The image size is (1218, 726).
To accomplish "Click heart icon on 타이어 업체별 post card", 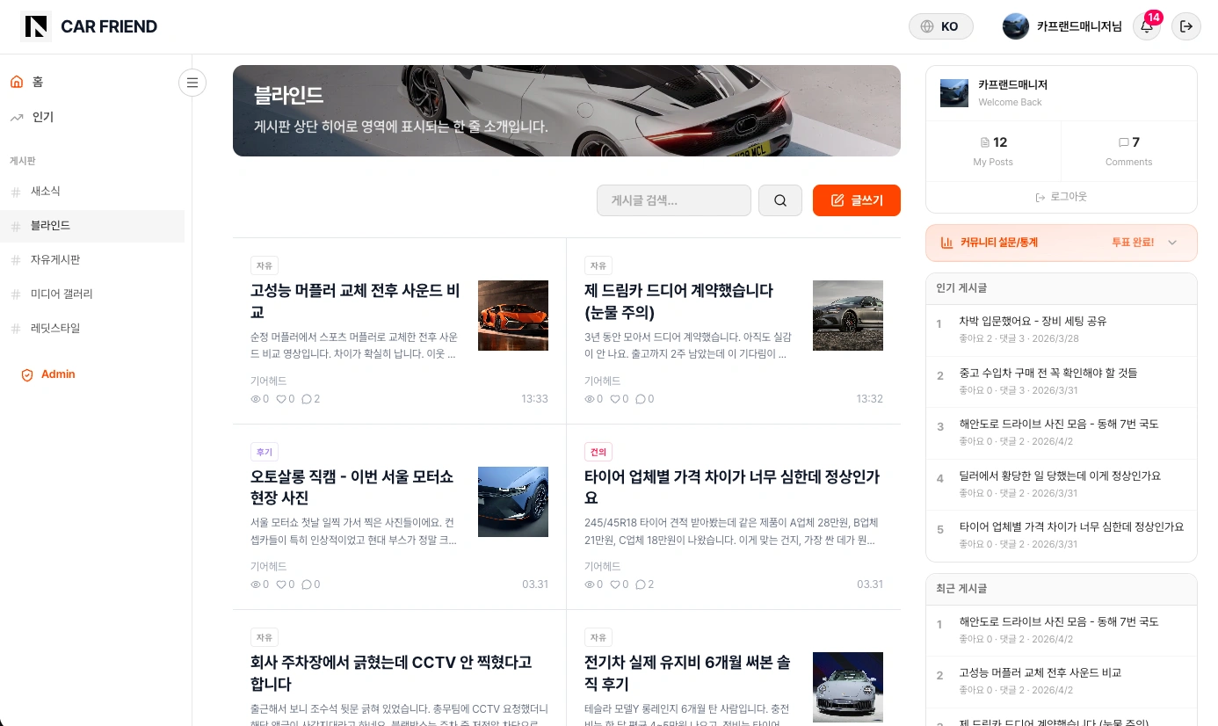I will [616, 584].
